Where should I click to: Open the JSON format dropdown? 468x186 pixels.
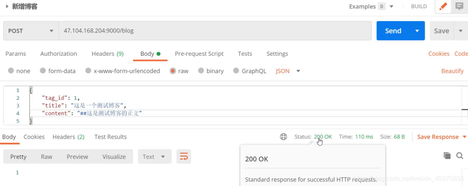[x=288, y=71]
